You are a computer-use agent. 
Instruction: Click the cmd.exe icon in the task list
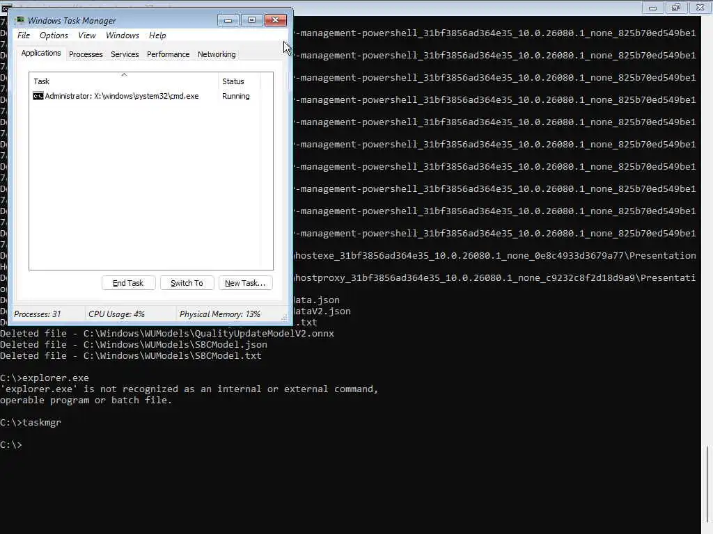pos(38,96)
